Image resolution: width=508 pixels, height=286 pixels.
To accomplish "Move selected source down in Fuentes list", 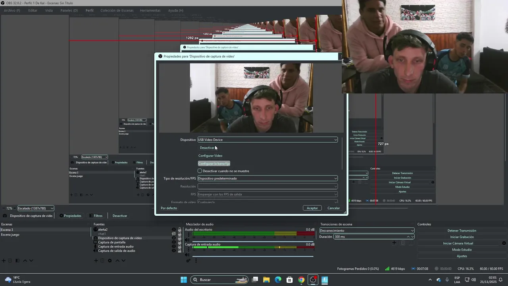I will (123, 261).
